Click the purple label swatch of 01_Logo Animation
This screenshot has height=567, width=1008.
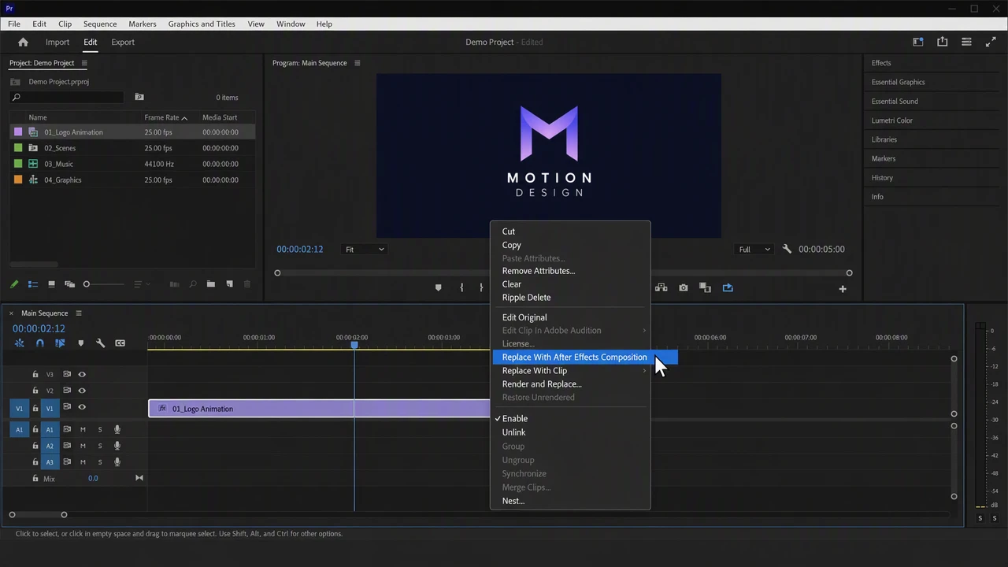tap(18, 132)
